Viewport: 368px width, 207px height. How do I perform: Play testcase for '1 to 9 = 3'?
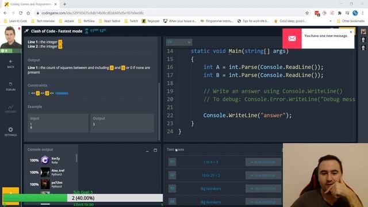[263, 162]
